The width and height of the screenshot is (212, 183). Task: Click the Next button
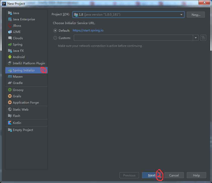[152, 175]
